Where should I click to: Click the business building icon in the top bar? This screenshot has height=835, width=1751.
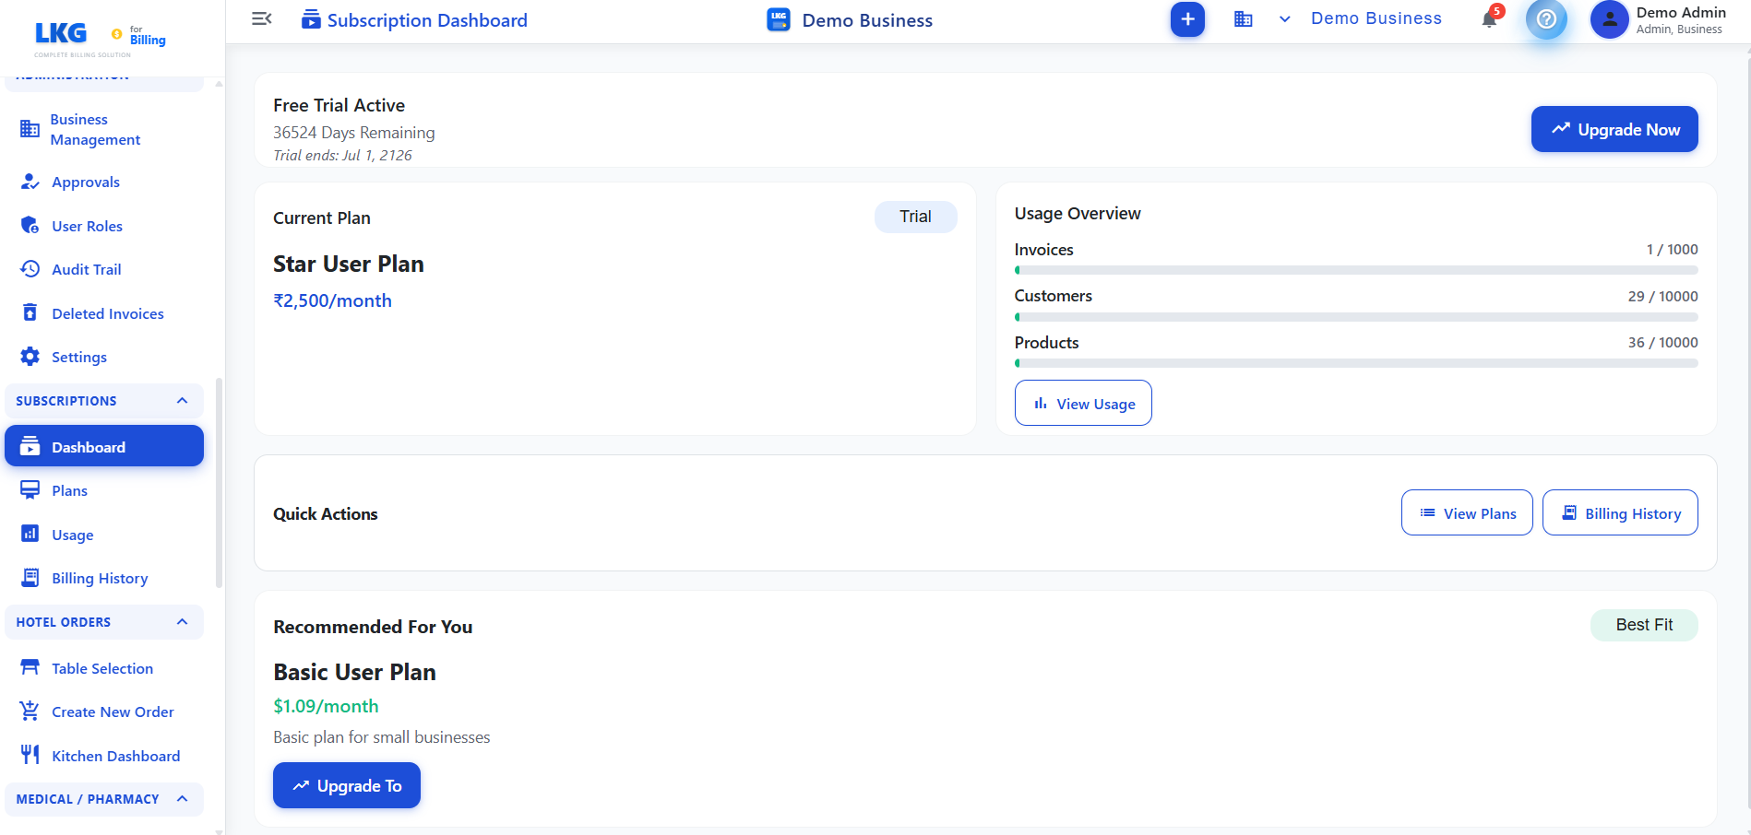pyautogui.click(x=1244, y=19)
